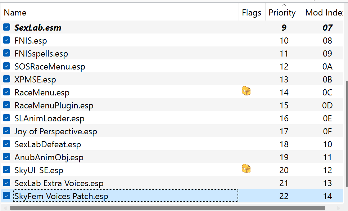
Task: Select SOSRaceMenu.esp in the list
Action: (x=50, y=67)
